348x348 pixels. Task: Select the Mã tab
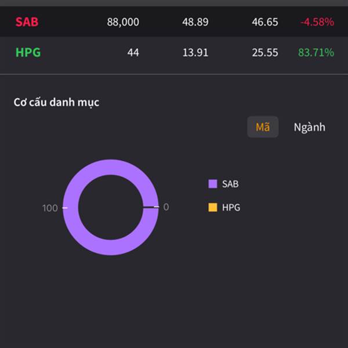coord(263,127)
